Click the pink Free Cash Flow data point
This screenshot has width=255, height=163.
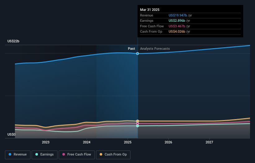point(138,123)
